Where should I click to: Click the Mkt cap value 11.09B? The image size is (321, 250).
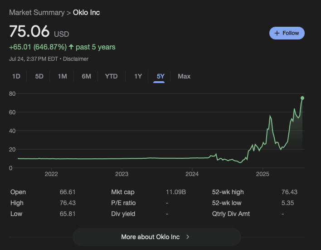coord(176,192)
